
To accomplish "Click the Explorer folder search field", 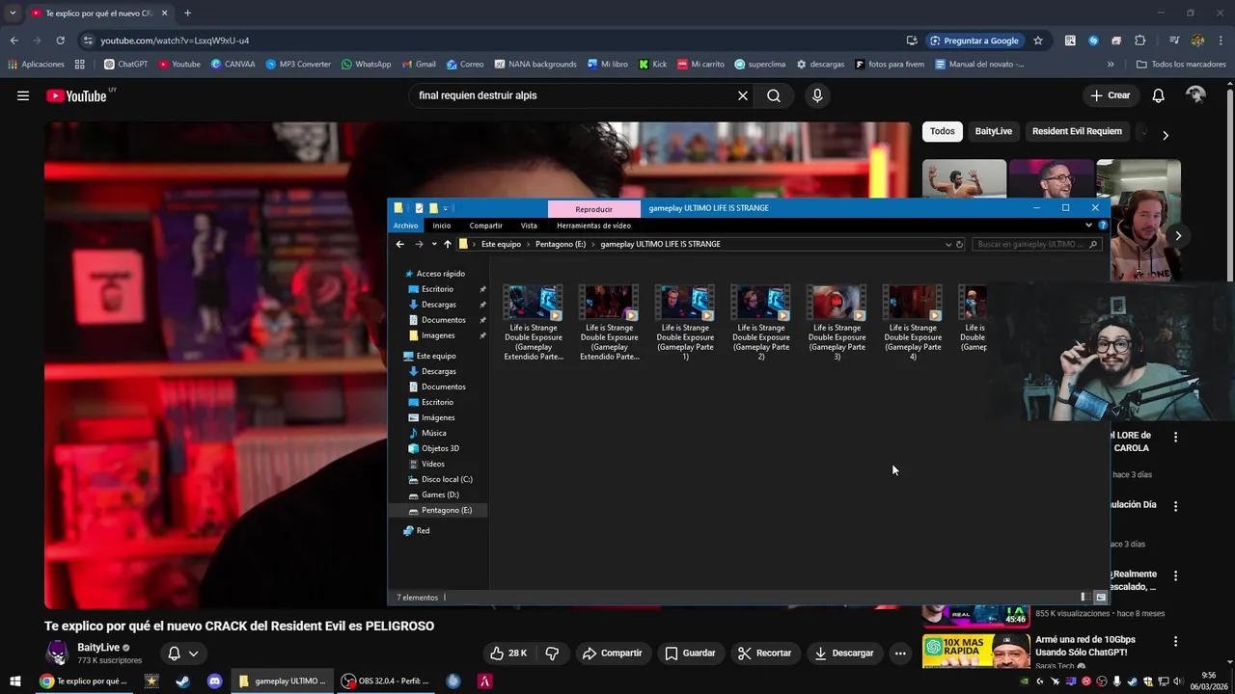I will click(1037, 244).
